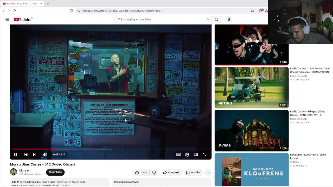
Task: Close the Mora x Jhay Cortez tab
Action: pos(41,4)
